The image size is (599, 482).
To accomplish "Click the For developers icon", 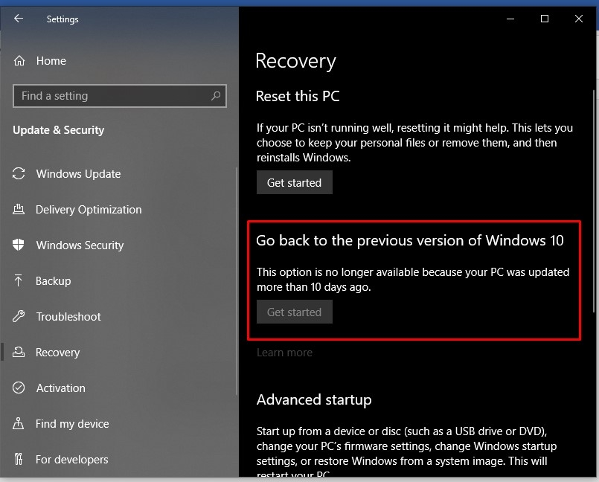I will point(20,459).
